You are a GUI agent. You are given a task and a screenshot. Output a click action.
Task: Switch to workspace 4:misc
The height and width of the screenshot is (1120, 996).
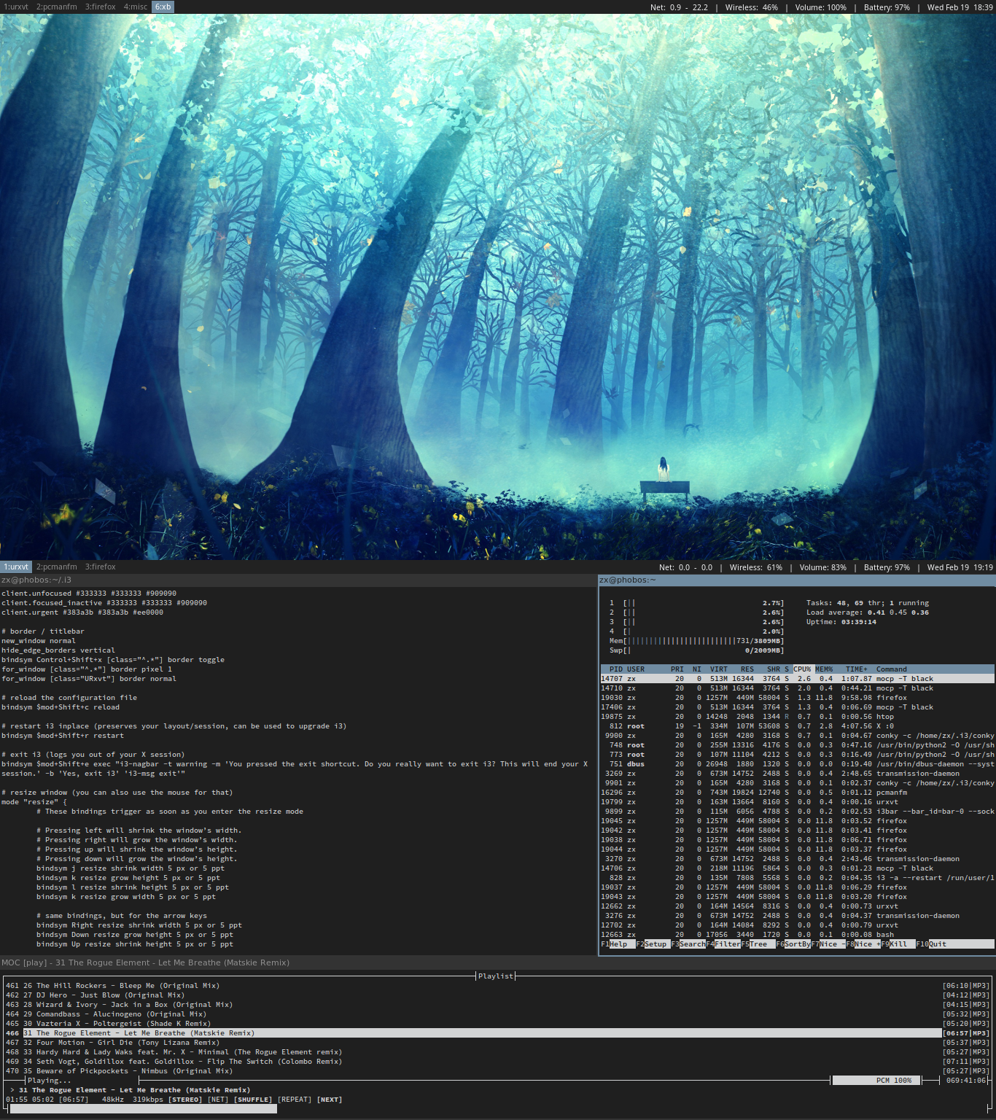tap(135, 7)
